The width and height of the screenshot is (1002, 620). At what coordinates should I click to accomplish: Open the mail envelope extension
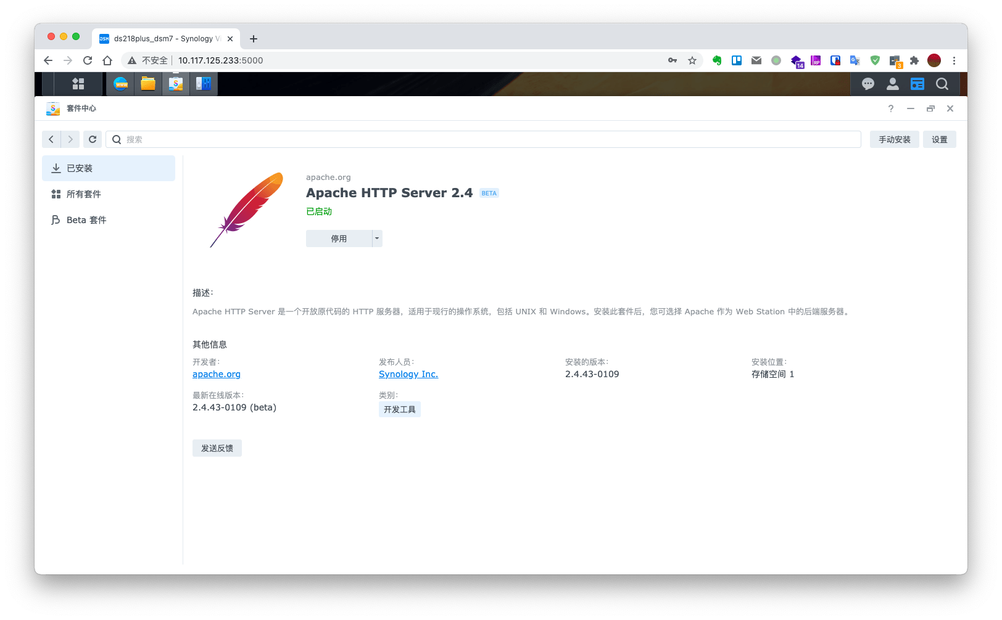pos(756,60)
